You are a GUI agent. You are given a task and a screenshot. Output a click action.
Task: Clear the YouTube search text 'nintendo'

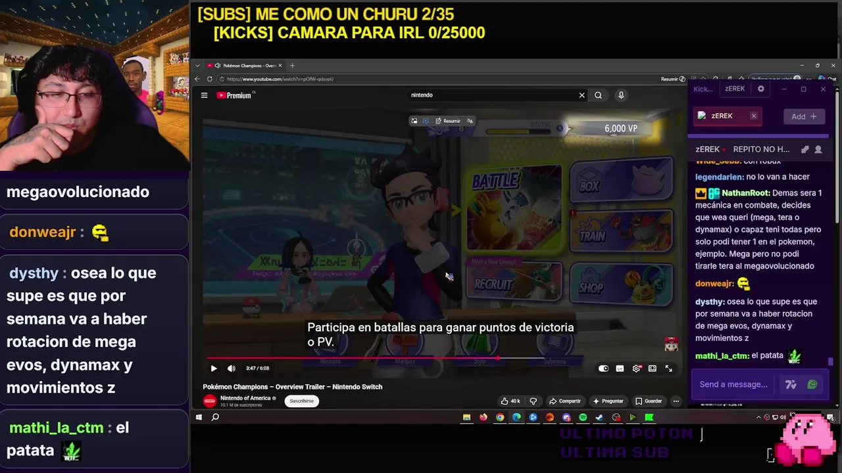point(582,95)
